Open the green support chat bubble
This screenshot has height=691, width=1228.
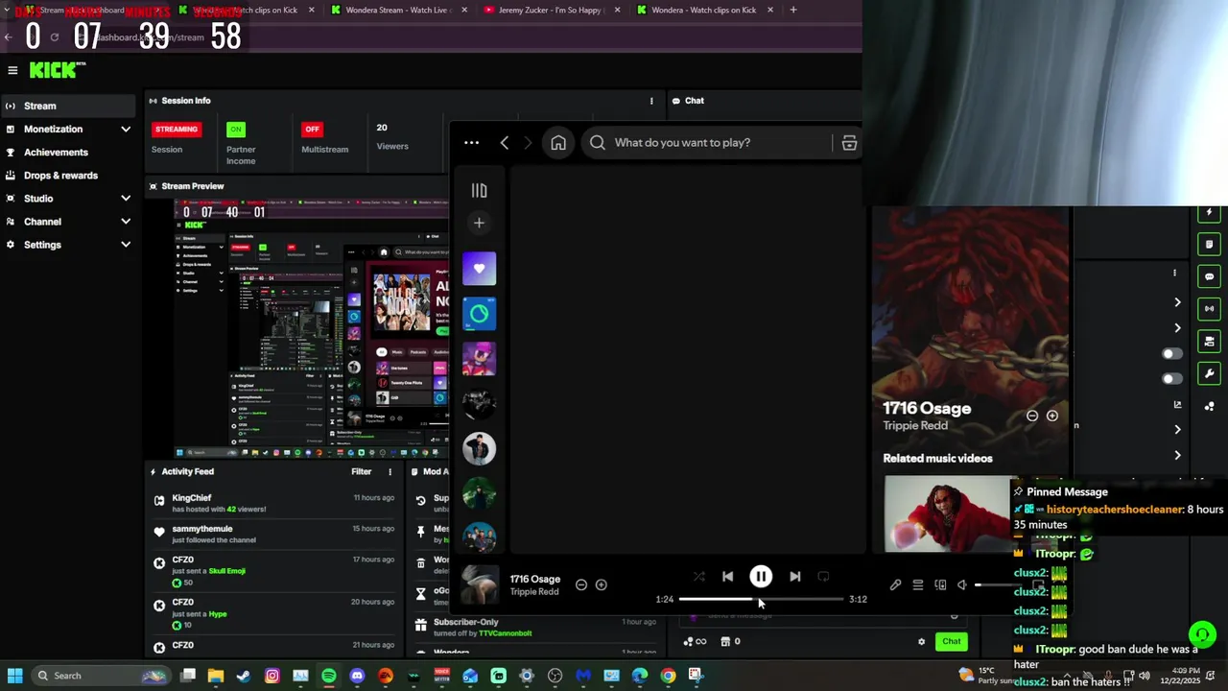coord(1202,634)
